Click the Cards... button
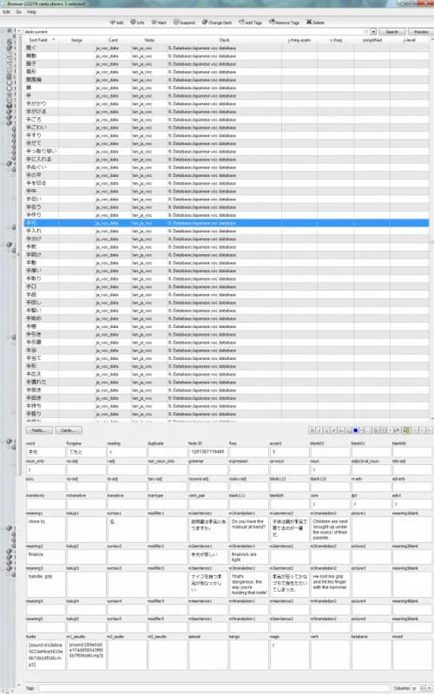The height and width of the screenshot is (694, 434). (x=69, y=430)
